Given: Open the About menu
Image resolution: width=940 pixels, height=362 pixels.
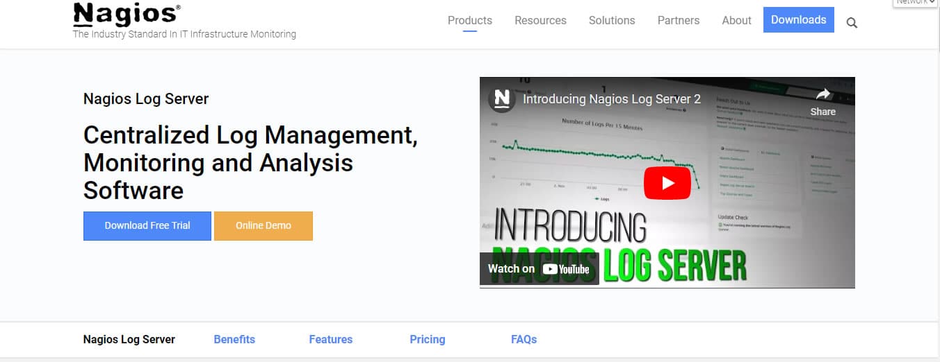Looking at the screenshot, I should [x=736, y=20].
